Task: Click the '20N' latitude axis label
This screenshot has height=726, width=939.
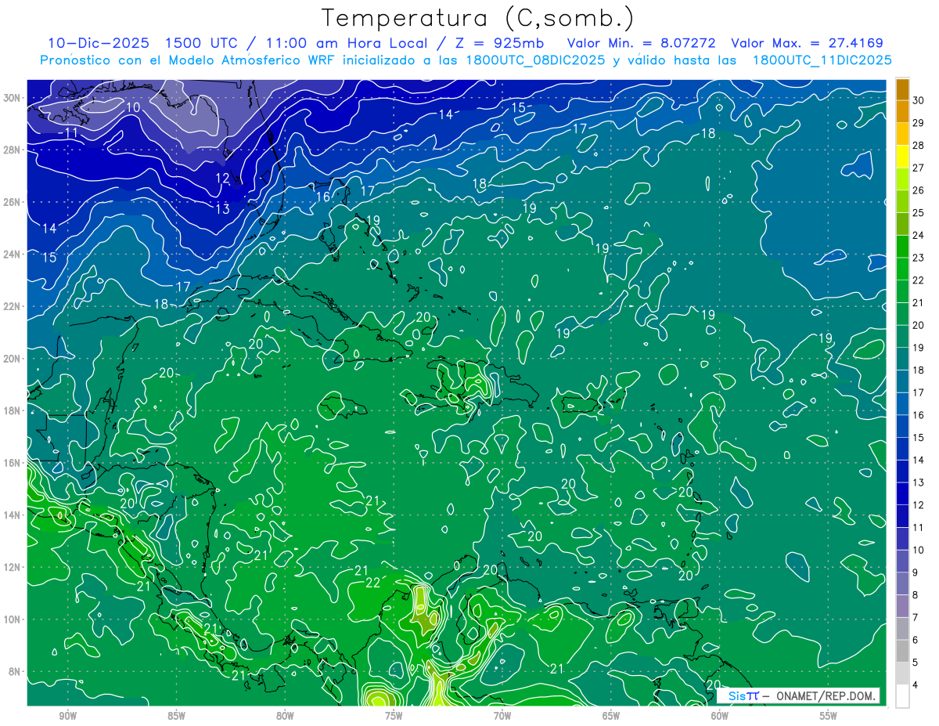Action: 13,359
